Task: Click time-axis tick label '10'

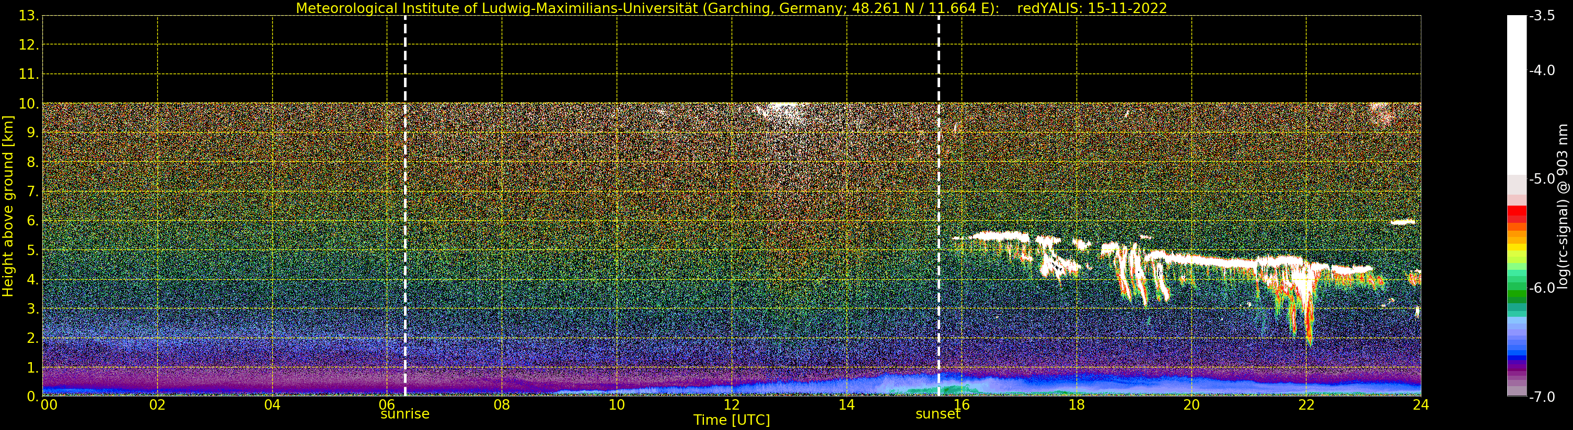Action: point(617,405)
